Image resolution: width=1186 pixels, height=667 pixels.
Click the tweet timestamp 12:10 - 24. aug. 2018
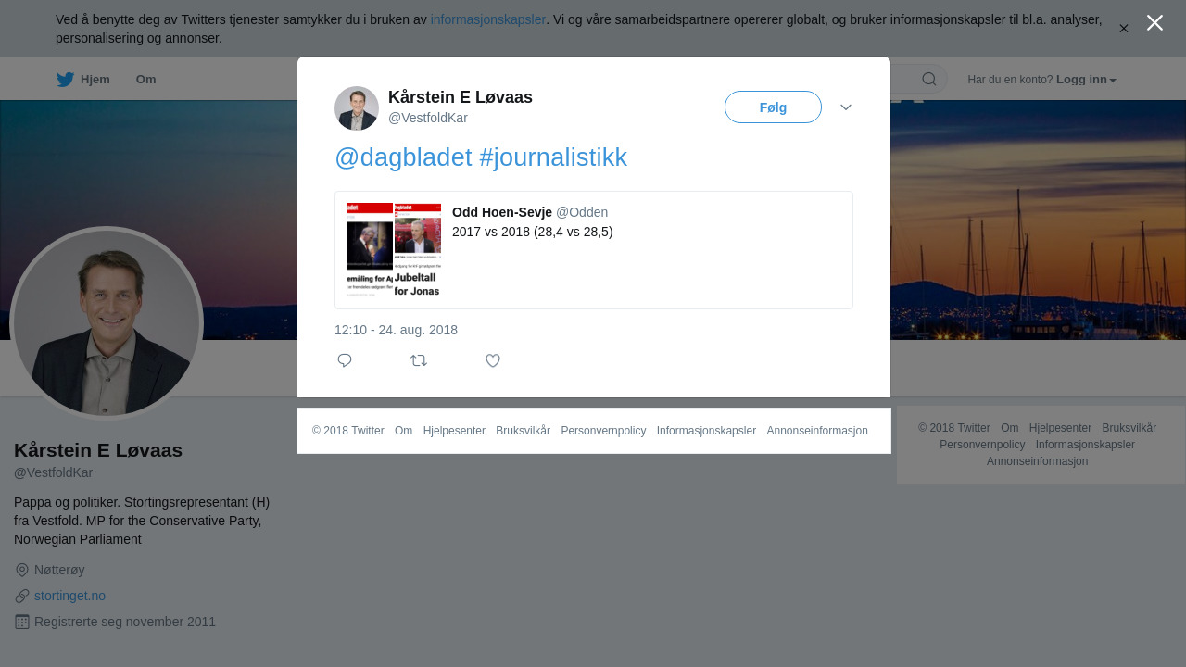point(396,330)
